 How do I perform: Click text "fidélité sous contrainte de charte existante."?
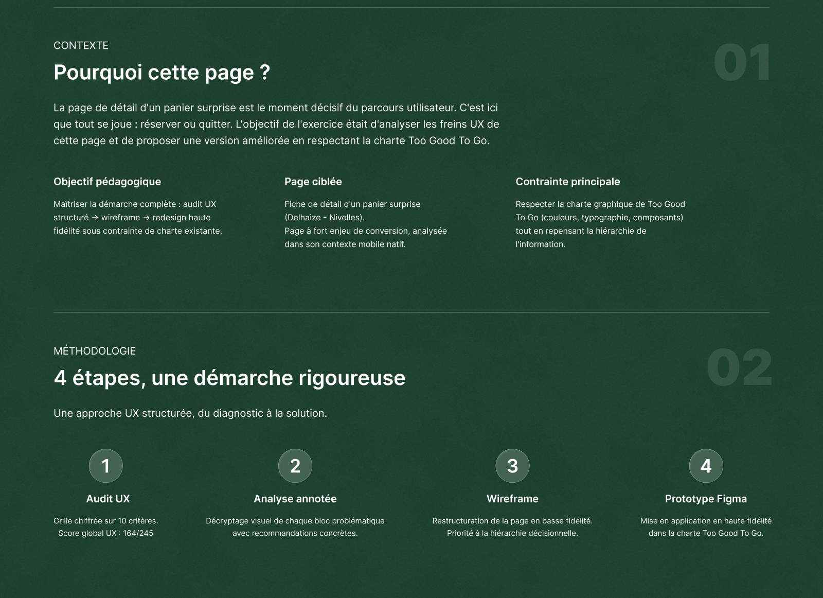tap(138, 231)
